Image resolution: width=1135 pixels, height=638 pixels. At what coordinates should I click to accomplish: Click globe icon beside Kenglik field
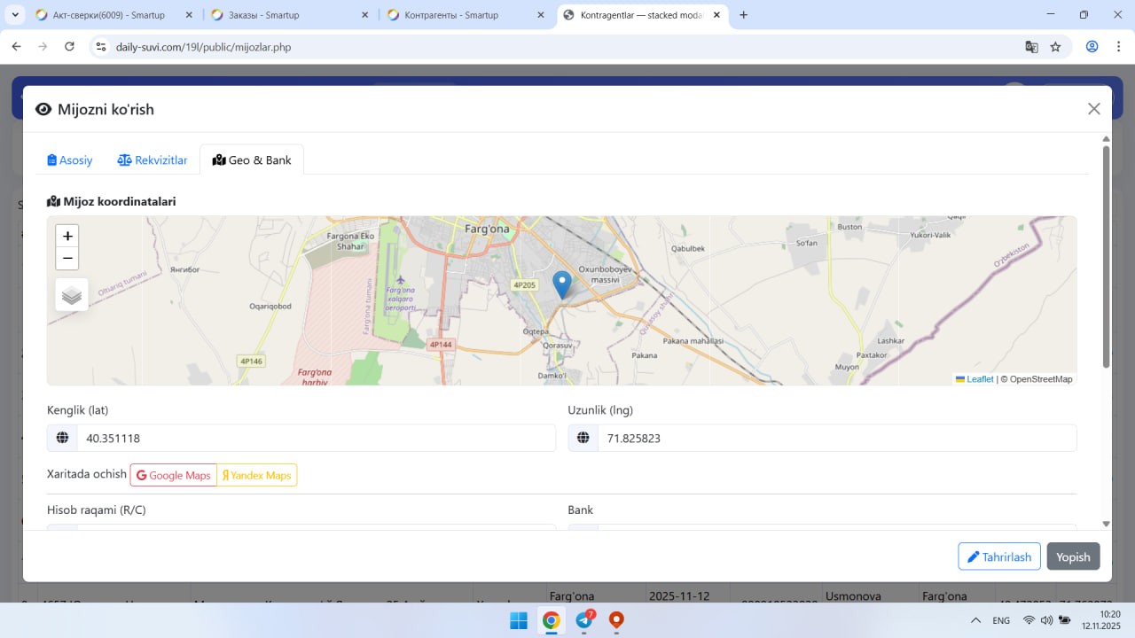point(62,438)
